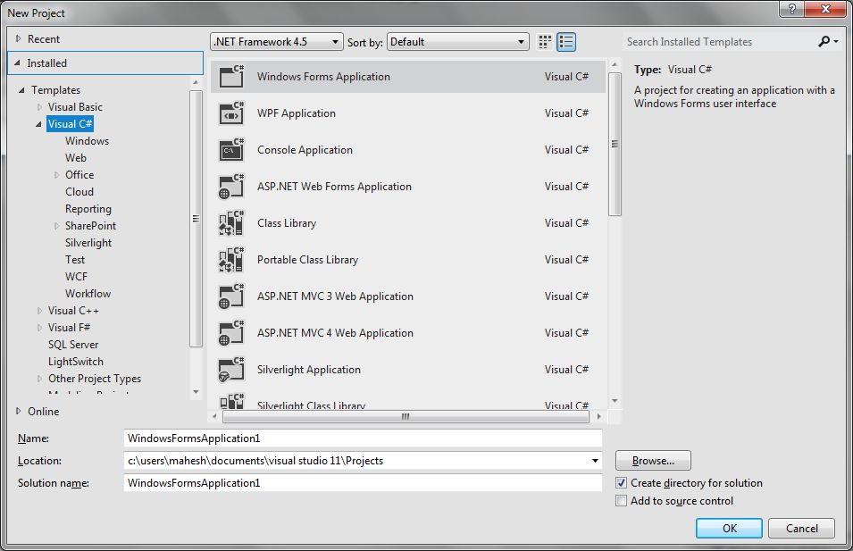Select the LightSwitch node

click(76, 362)
